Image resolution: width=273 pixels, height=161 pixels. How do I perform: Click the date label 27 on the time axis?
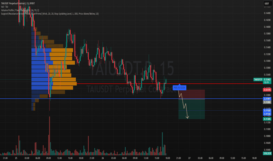189,158
